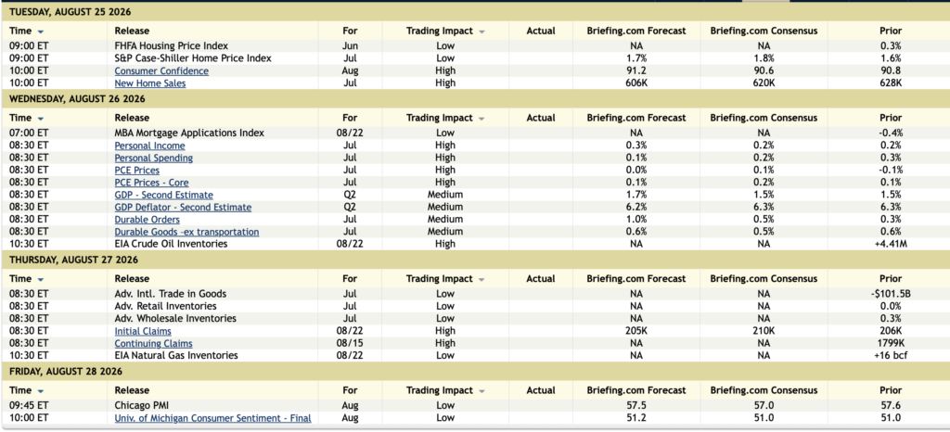This screenshot has height=432, width=950.
Task: Click the Time sort arrow under Friday, August 28
Action: [41, 391]
